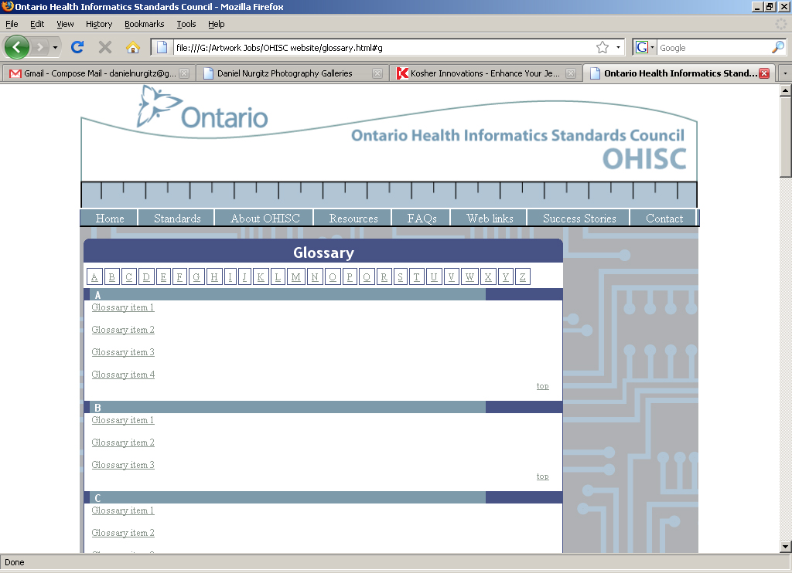The height and width of the screenshot is (573, 792).
Task: Switch to Daniel Nurgitz Photography Galleries tab
Action: pos(292,73)
